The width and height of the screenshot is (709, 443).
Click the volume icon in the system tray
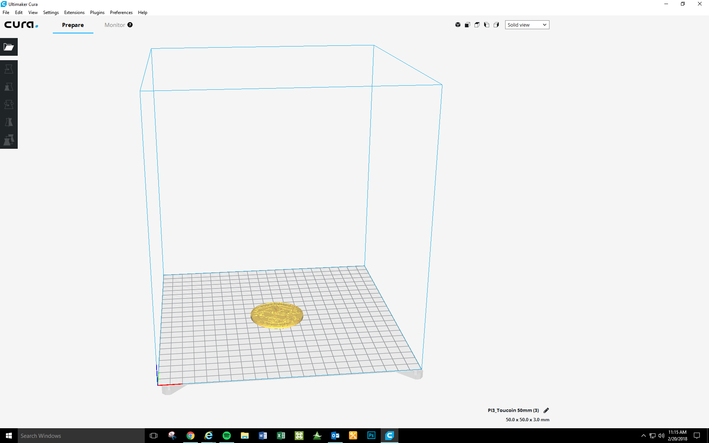tap(661, 436)
